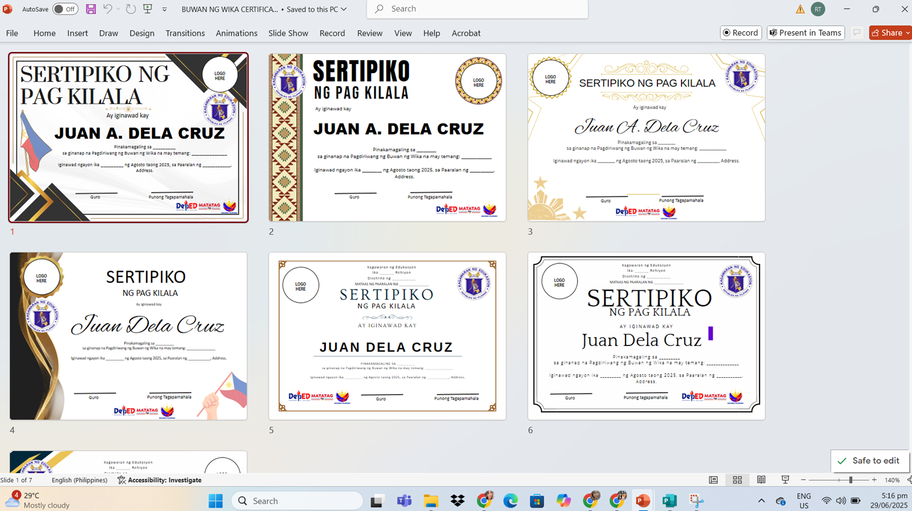Click the zoom in plus button

[874, 480]
